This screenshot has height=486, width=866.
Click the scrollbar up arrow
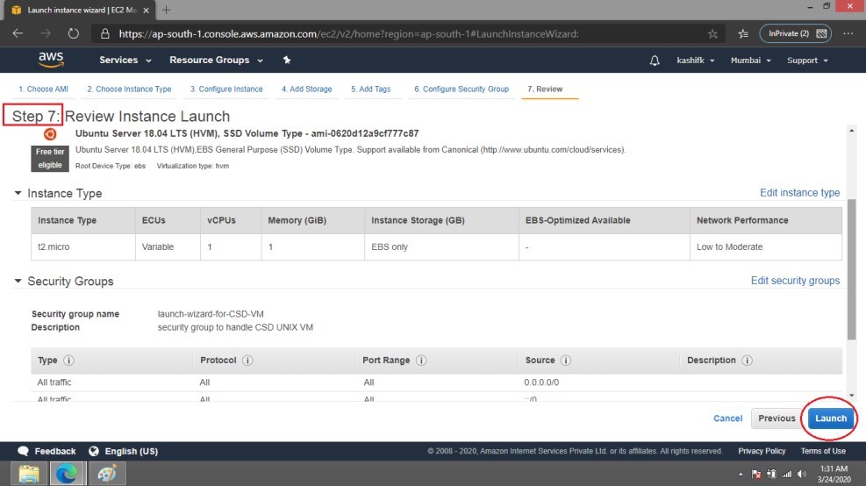[x=851, y=131]
